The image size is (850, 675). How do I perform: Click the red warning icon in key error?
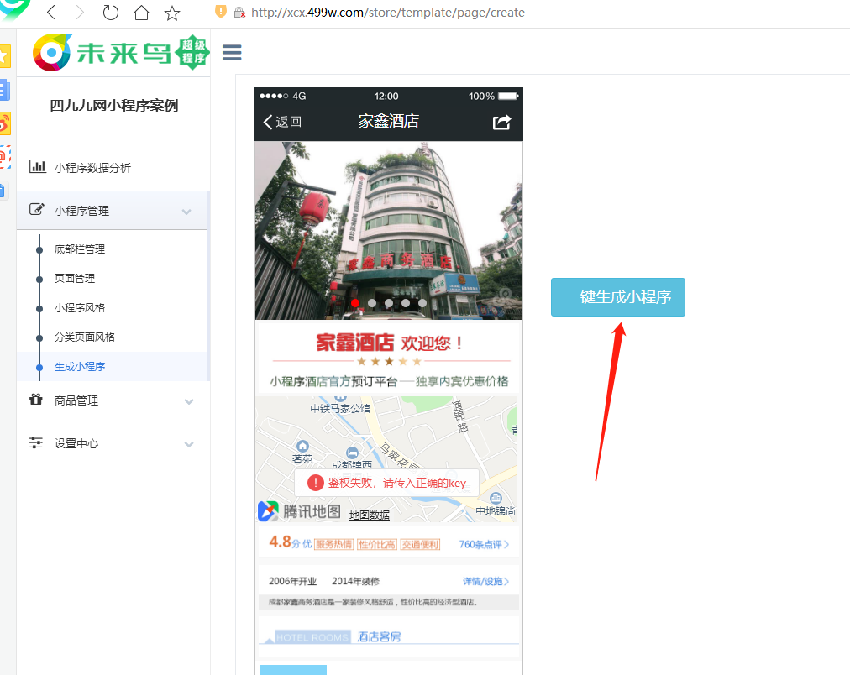point(315,483)
